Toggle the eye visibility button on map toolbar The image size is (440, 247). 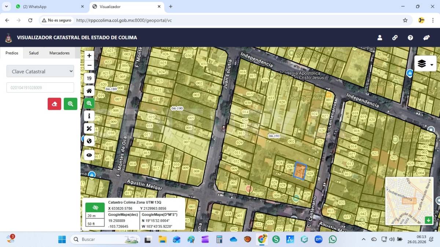click(89, 155)
